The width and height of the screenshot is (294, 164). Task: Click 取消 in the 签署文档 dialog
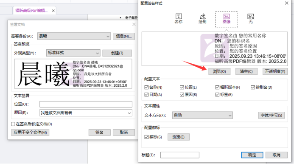pyautogui.click(x=124, y=133)
